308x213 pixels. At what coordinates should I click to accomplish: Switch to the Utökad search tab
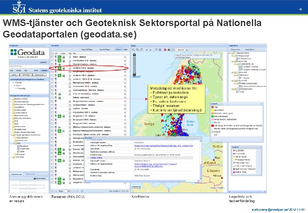pyautogui.click(x=44, y=71)
